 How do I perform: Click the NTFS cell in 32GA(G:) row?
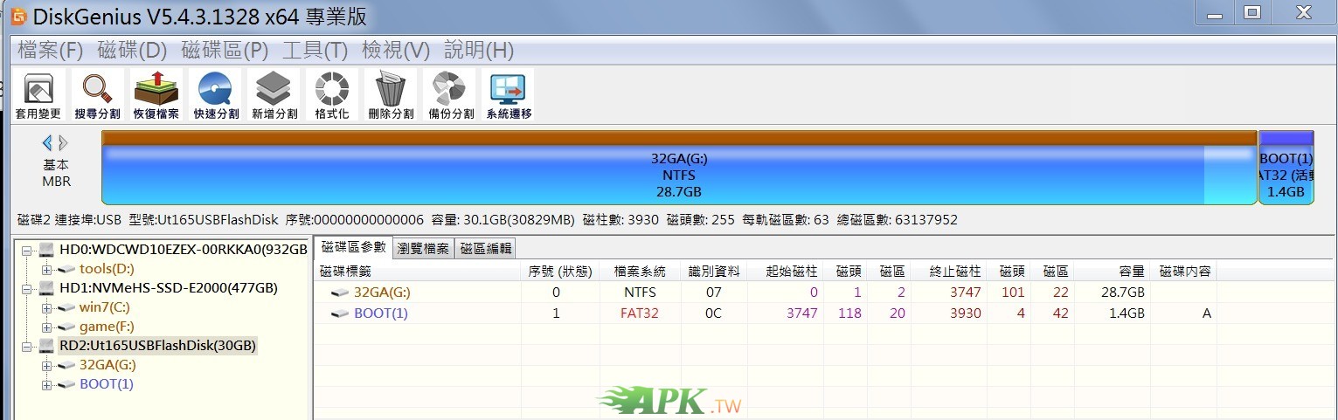pyautogui.click(x=640, y=293)
